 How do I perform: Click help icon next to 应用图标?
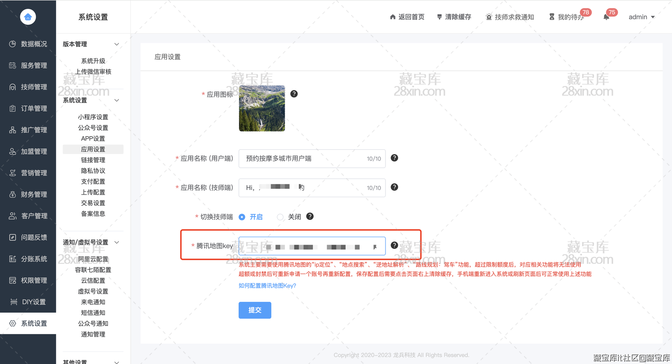(x=294, y=94)
